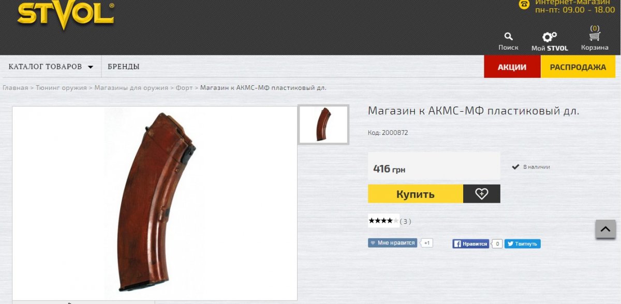
Task: Open the search magnifier icon (Поиск)
Action: 508,37
